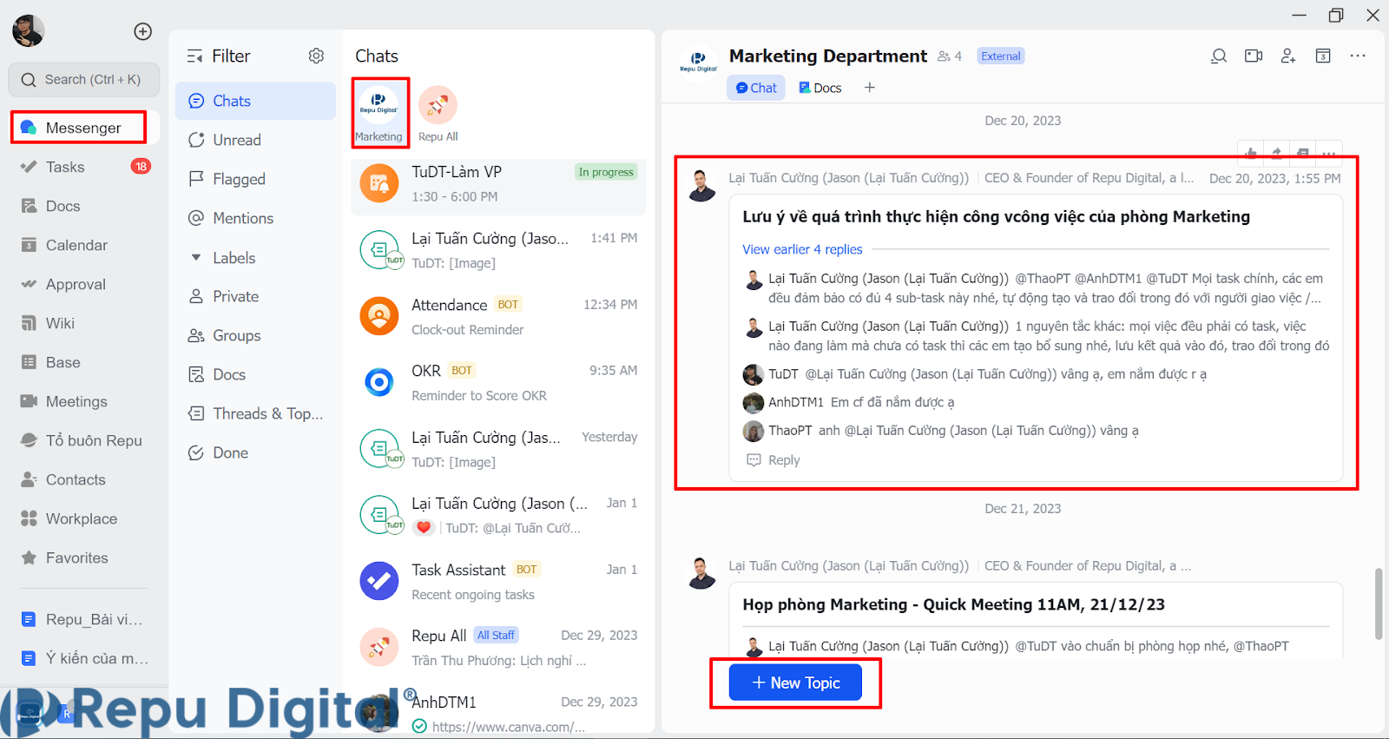Add a new tab with plus button
Viewport: 1389px width, 739px height.
870,88
